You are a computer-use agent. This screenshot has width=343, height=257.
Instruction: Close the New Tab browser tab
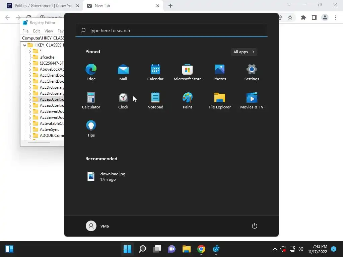pos(158,6)
